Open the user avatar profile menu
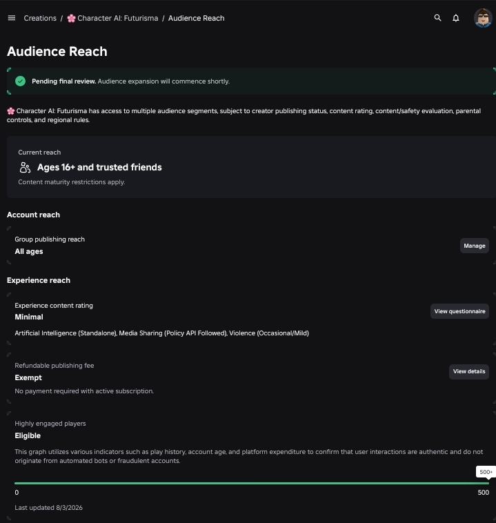The image size is (496, 523). pyautogui.click(x=483, y=18)
